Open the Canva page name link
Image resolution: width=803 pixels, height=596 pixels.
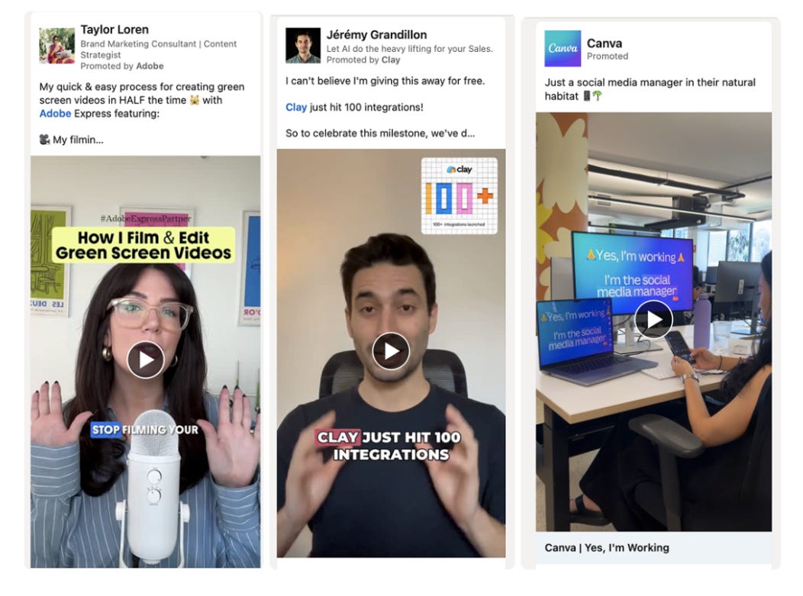coord(605,43)
